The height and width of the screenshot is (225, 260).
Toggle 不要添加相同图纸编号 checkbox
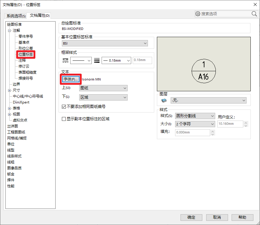(x=64, y=107)
